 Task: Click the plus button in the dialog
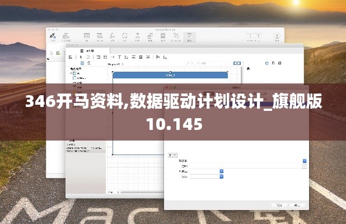click(x=170, y=155)
